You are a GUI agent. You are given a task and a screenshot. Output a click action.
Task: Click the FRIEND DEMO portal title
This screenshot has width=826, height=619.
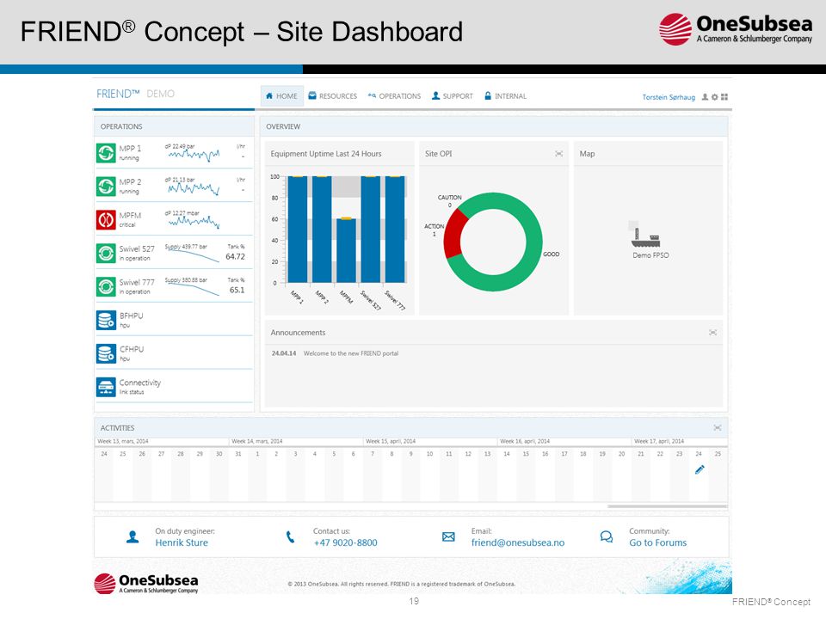pyautogui.click(x=135, y=94)
